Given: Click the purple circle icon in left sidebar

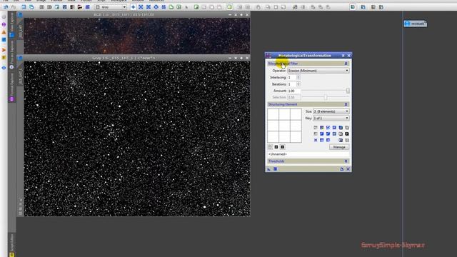Looking at the screenshot, I should pos(4,24).
